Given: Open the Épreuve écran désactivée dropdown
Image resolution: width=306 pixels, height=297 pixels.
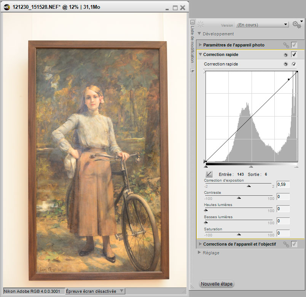Looking at the screenshot, I should pyautogui.click(x=95, y=291).
